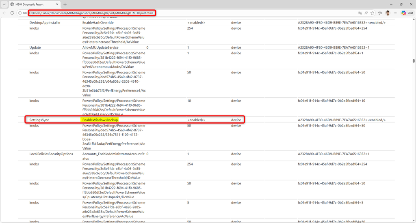Select value 5 in PerfEnergyPreference/AcValue row

188,203
